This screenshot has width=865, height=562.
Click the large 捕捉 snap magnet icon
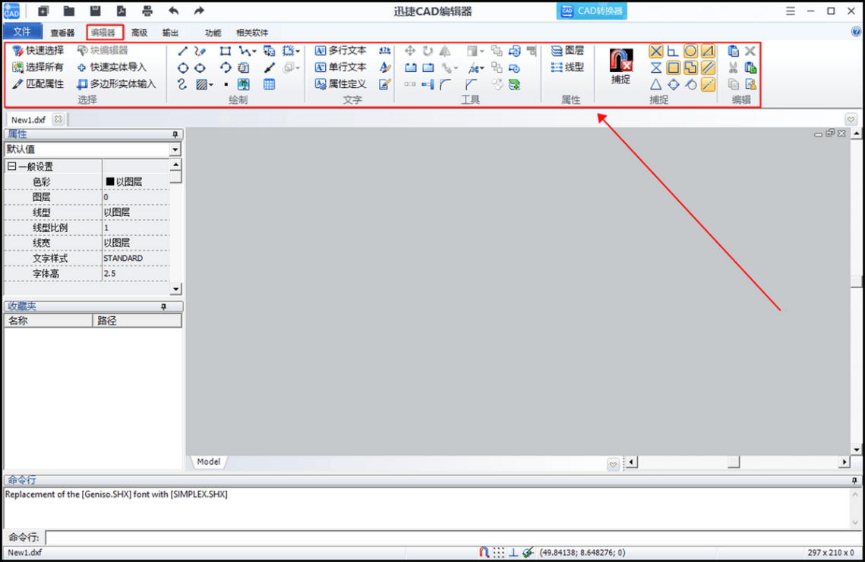(620, 61)
